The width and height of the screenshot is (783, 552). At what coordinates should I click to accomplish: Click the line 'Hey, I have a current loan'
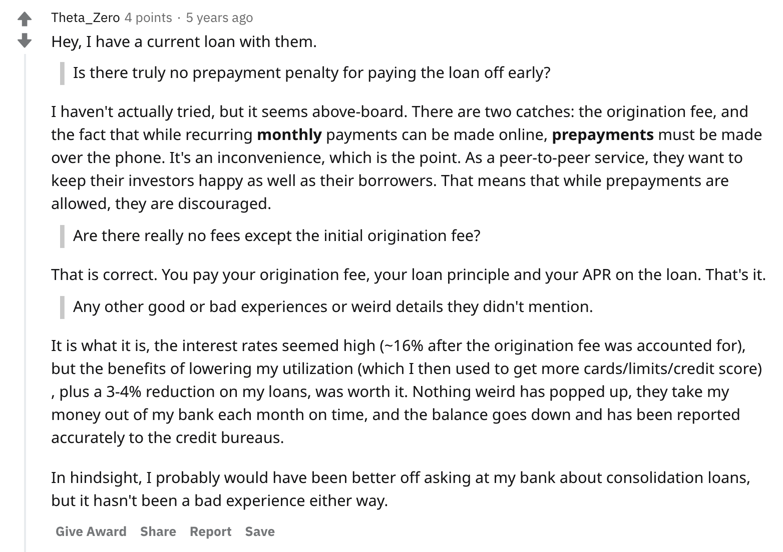pyautogui.click(x=184, y=41)
